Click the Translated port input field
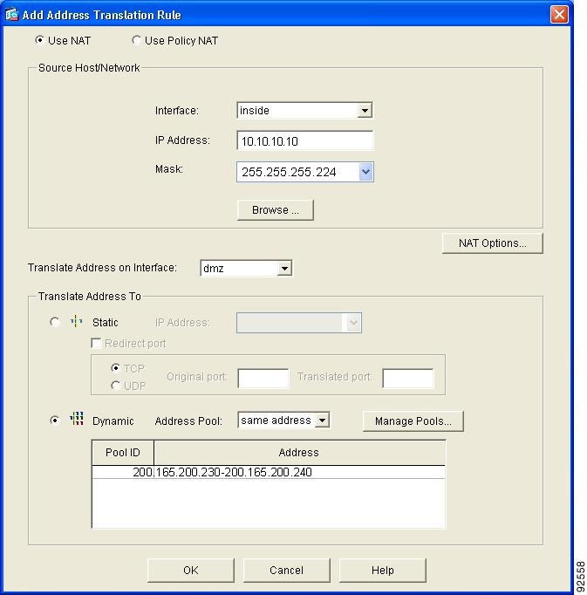 (x=408, y=379)
